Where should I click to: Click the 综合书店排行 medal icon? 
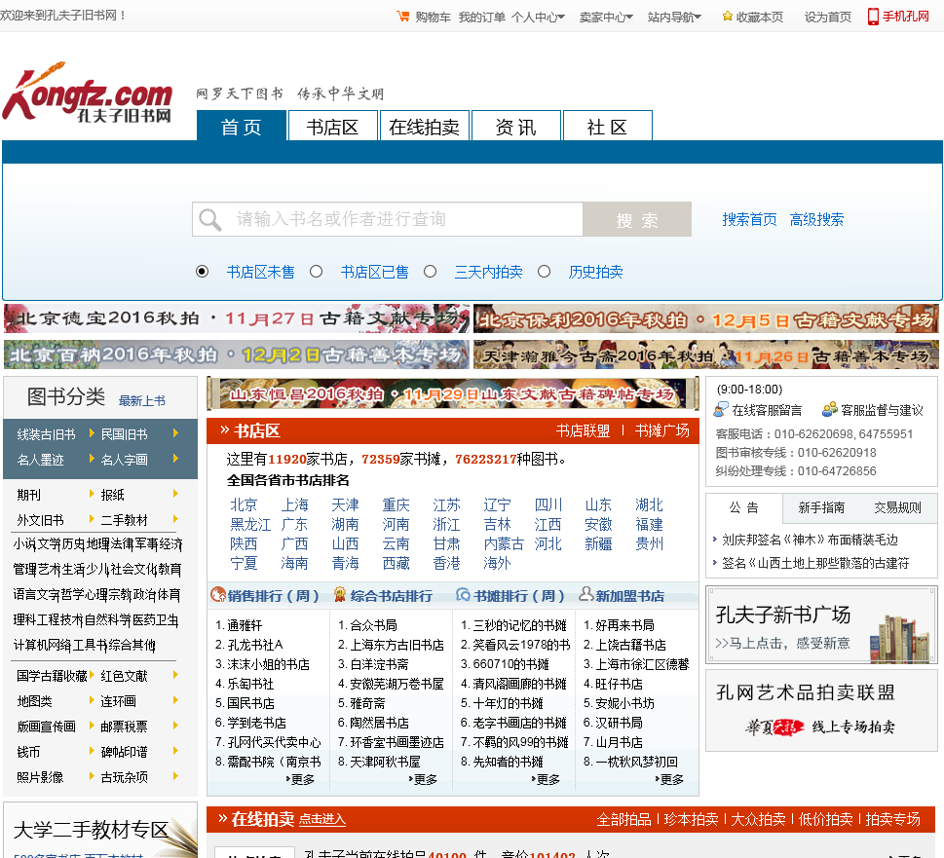pyautogui.click(x=340, y=595)
